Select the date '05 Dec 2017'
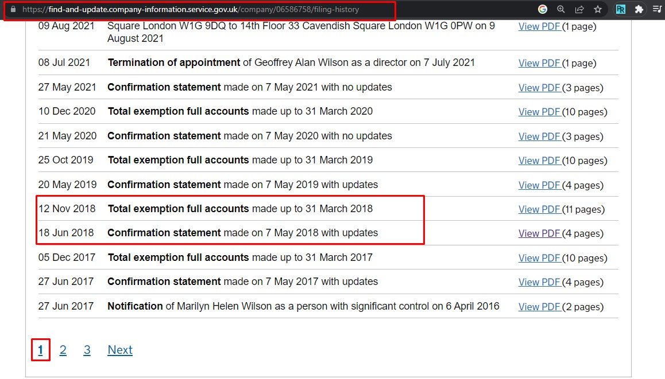665x379 pixels. pos(67,257)
